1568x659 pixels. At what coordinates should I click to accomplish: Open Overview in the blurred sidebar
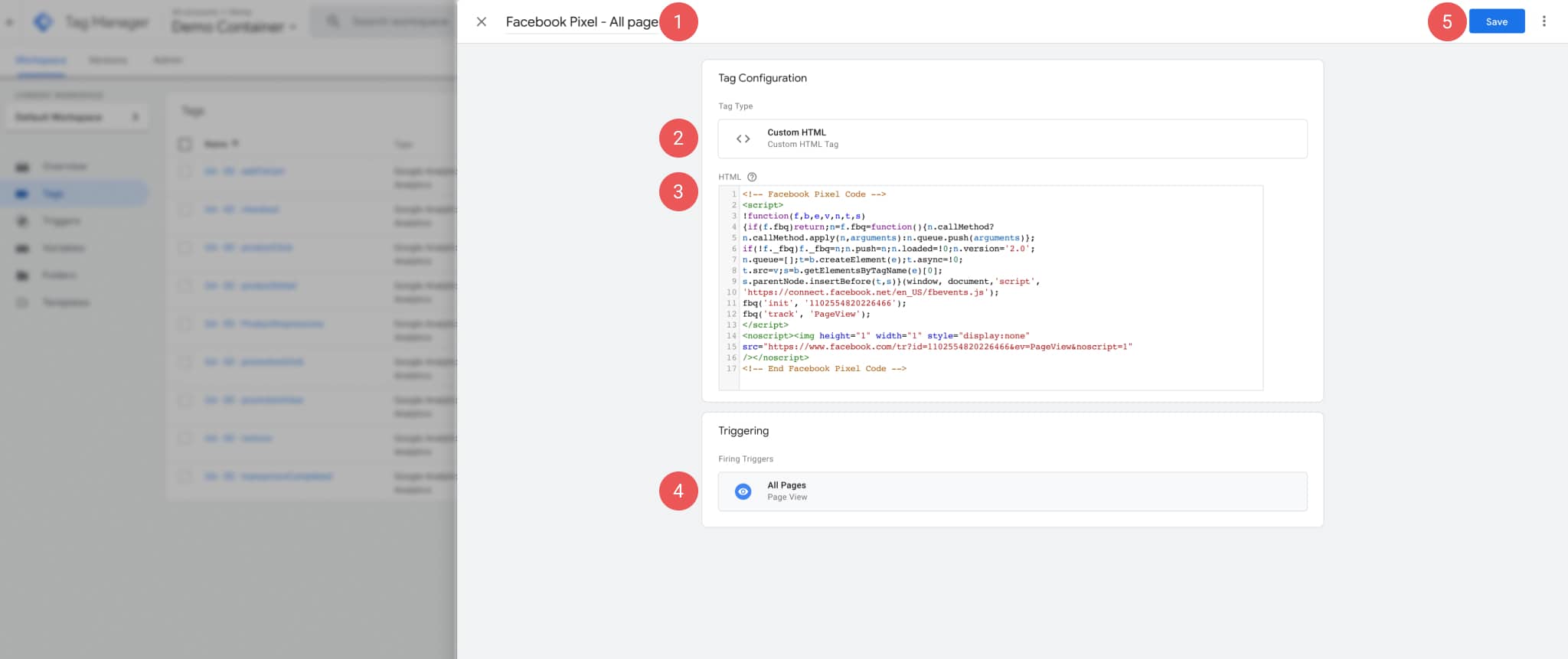pos(64,167)
